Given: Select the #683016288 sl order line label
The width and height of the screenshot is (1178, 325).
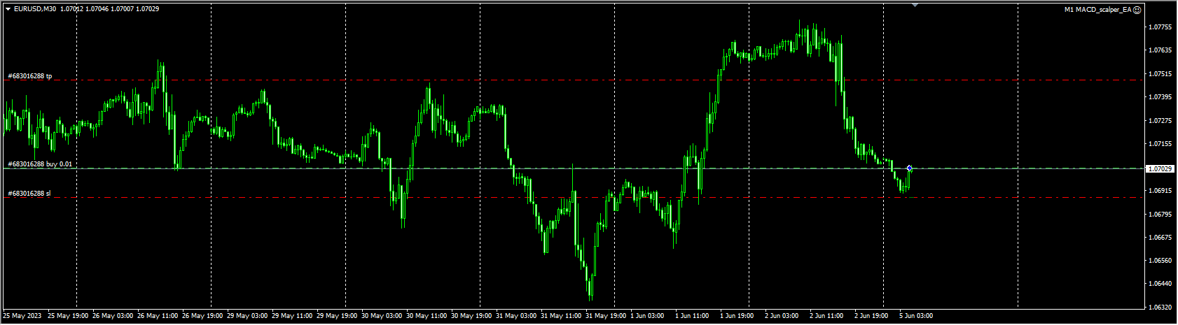Looking at the screenshot, I should (x=29, y=193).
